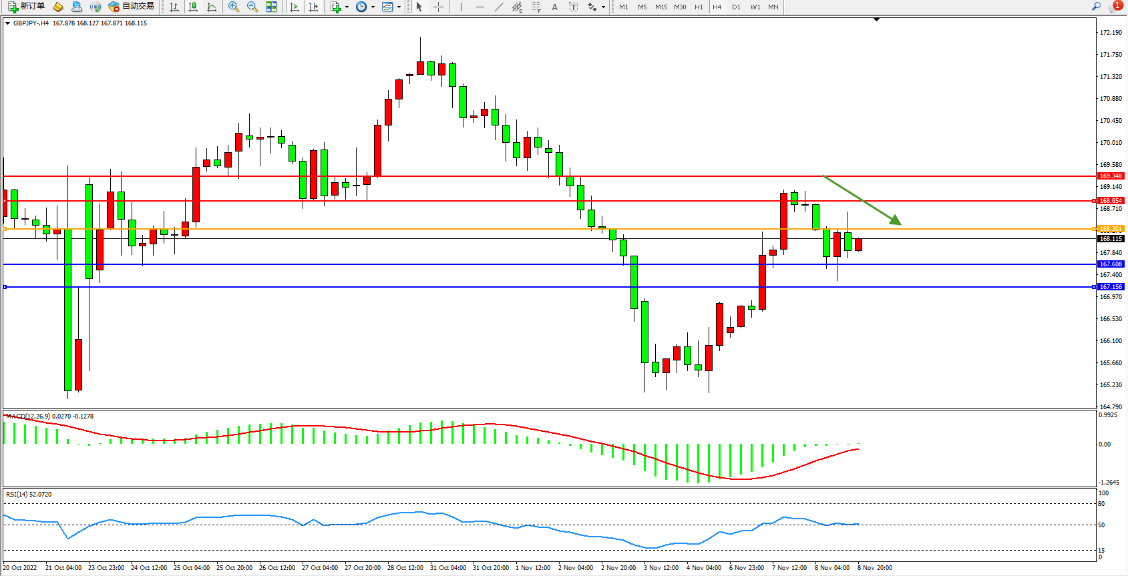Zoom in on the chart
The height and width of the screenshot is (576, 1128).
click(x=234, y=7)
